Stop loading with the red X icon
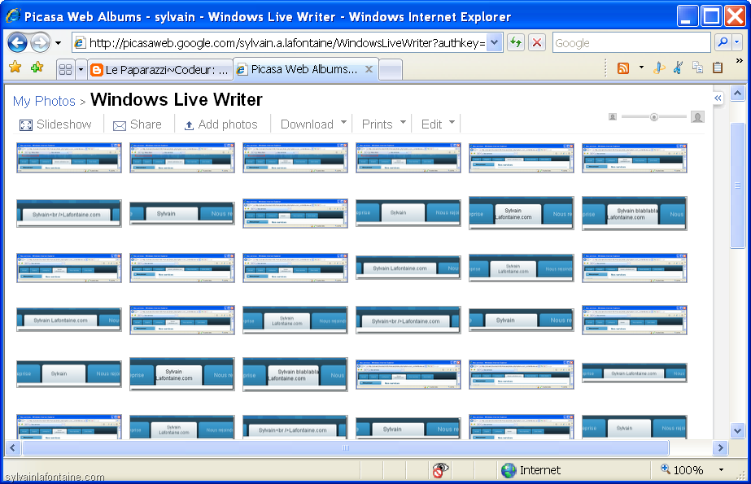The height and width of the screenshot is (484, 751). (x=537, y=42)
